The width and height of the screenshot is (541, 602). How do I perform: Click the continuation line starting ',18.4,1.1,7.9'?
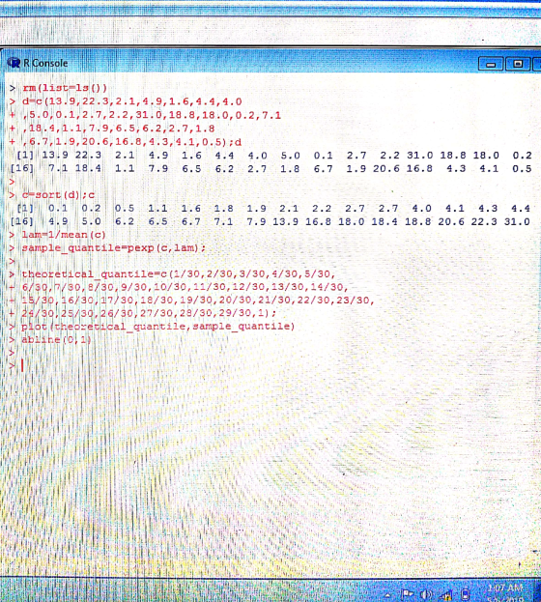(x=118, y=129)
